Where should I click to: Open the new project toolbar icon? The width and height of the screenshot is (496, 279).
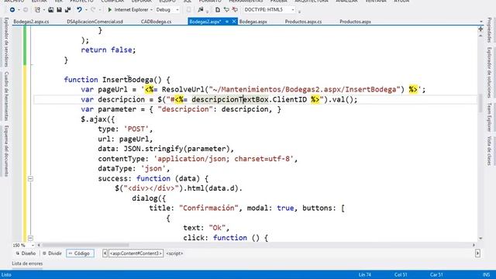point(37,10)
